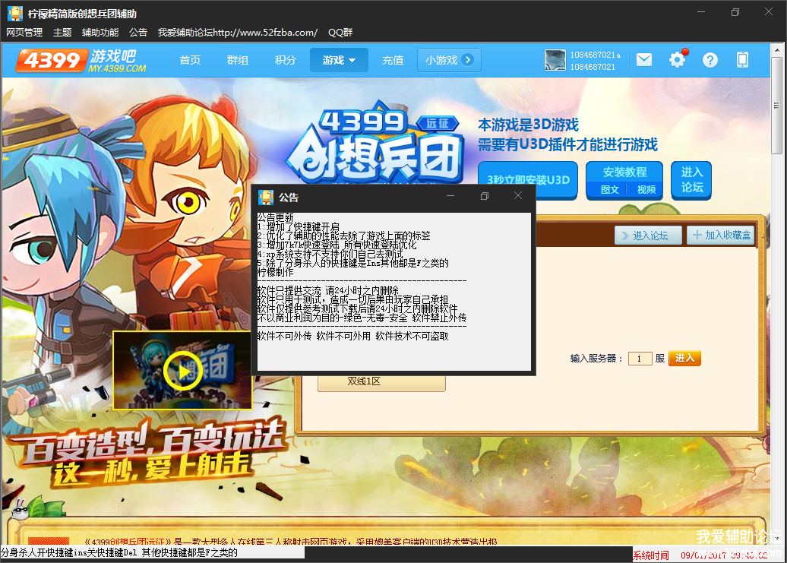Expand the 游戏 dropdown in the nav bar

pos(339,60)
